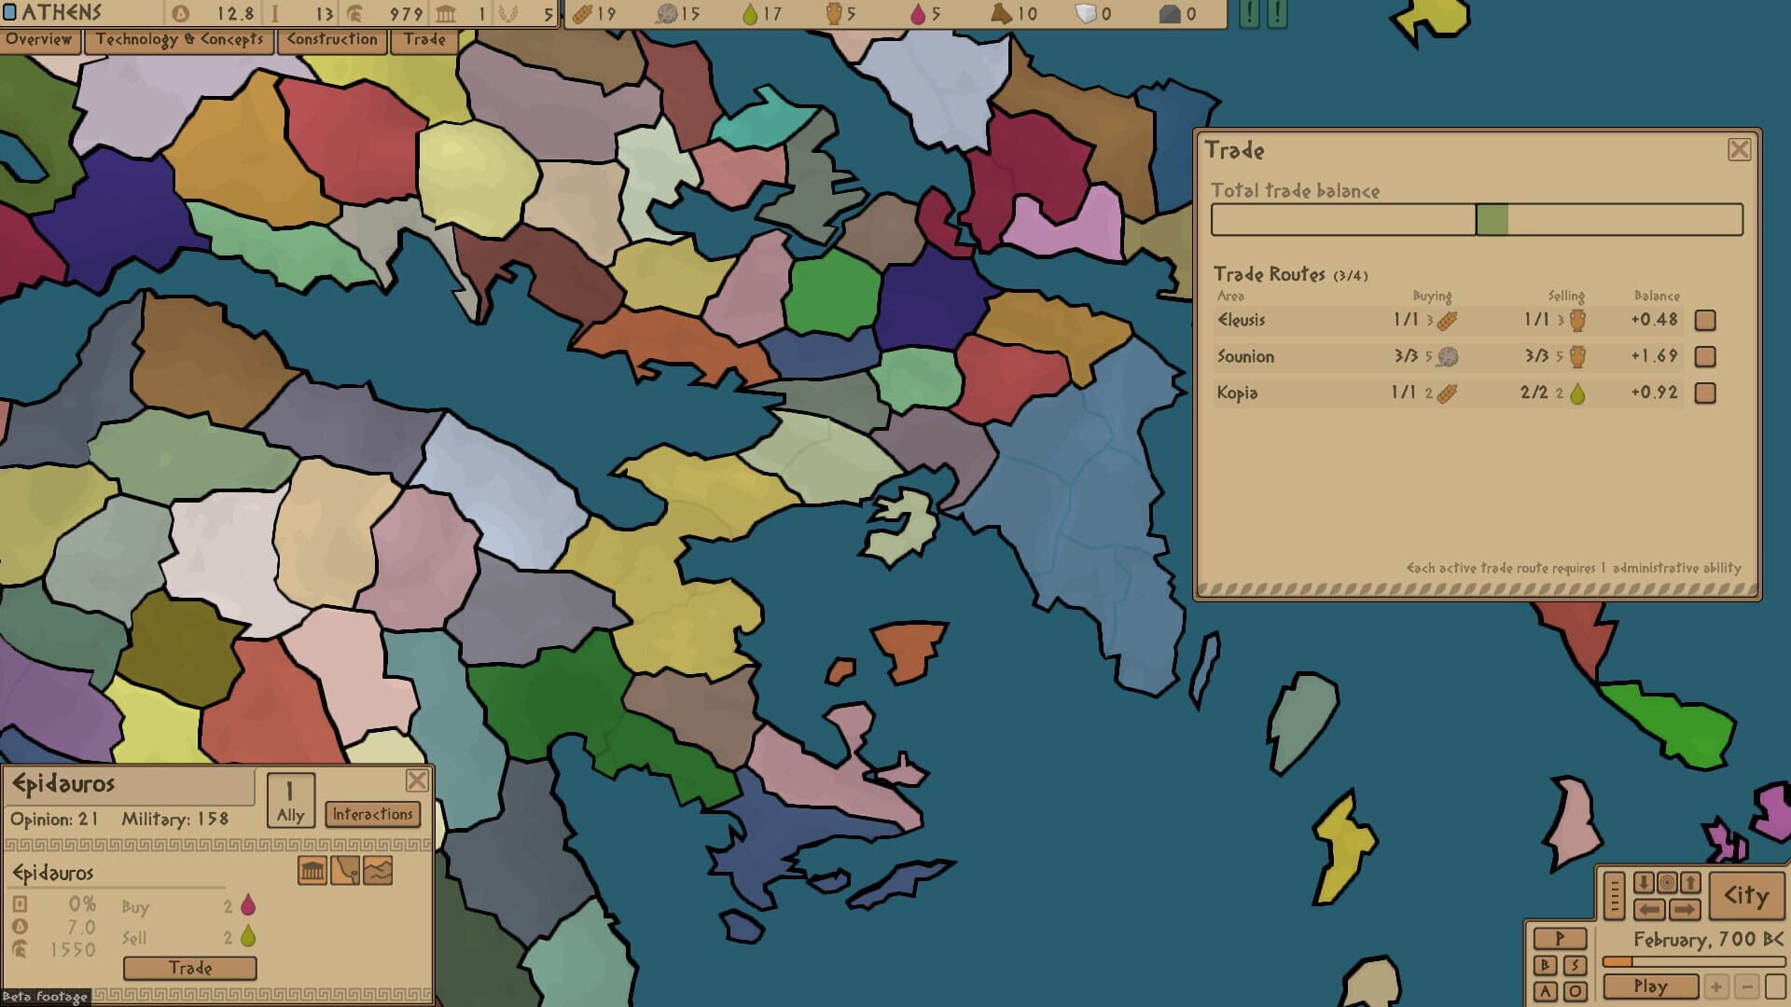1791x1007 pixels.
Task: Toggle the Eleusis trade route checkbox
Action: click(1705, 321)
